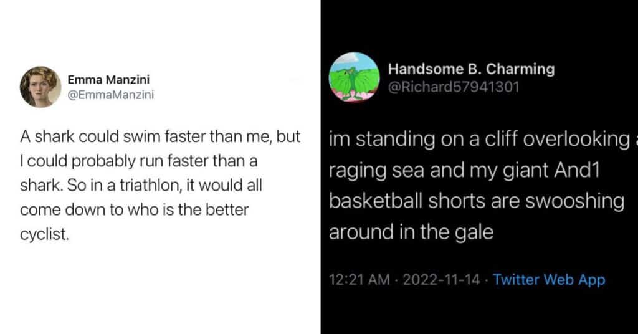Open Emma Manzini's profile picture
The height and width of the screenshot is (334, 638).
click(40, 87)
